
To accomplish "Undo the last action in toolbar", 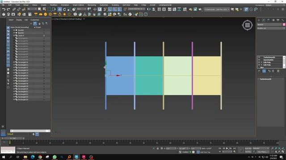I will (4, 9).
